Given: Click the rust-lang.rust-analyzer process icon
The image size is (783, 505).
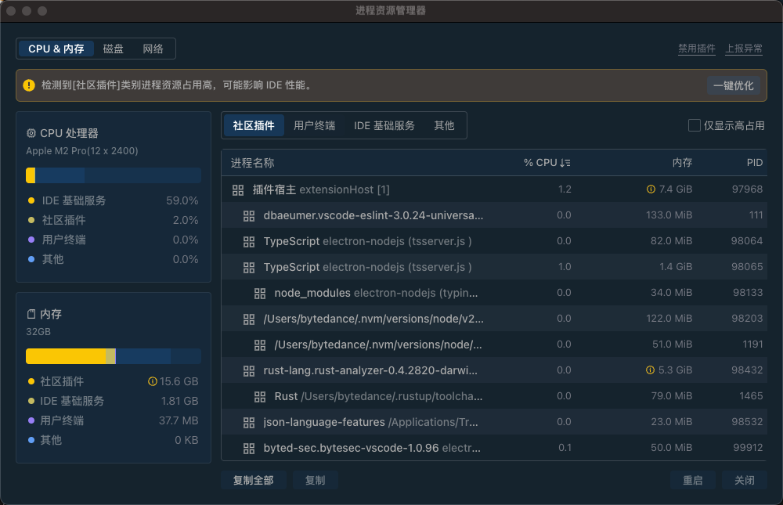Looking at the screenshot, I should tap(249, 370).
